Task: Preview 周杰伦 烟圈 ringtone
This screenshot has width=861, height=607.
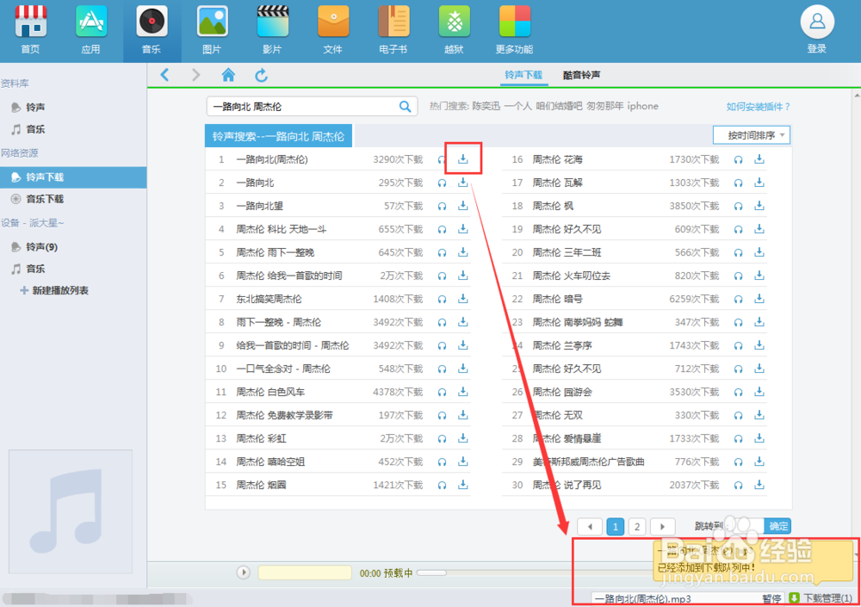Action: (442, 485)
